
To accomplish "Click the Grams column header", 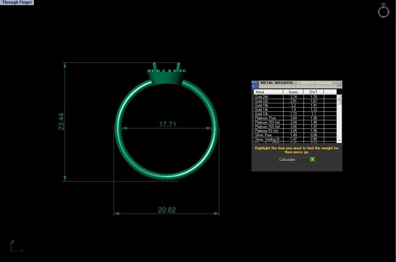I will [293, 92].
